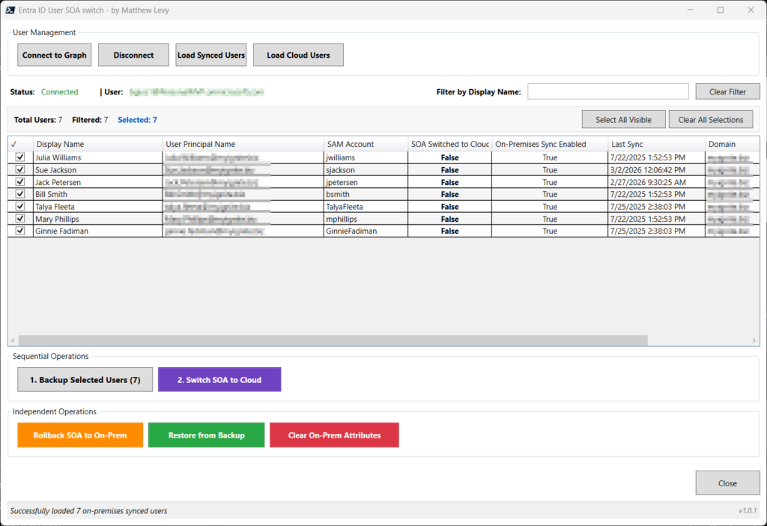Click the purple Switch SOA to Cloud button
The image size is (767, 526).
pos(219,380)
